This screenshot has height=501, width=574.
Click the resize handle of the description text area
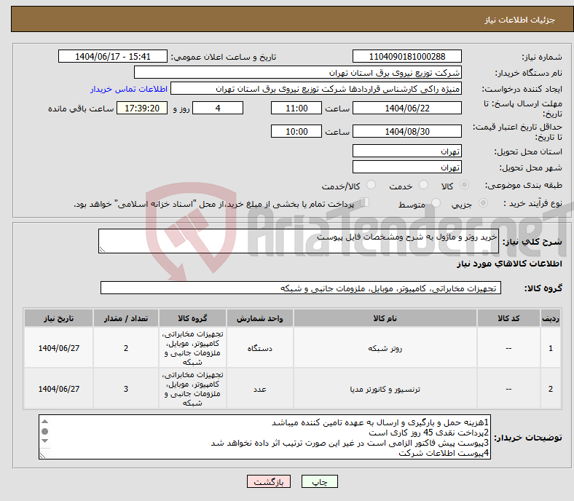pos(102,250)
